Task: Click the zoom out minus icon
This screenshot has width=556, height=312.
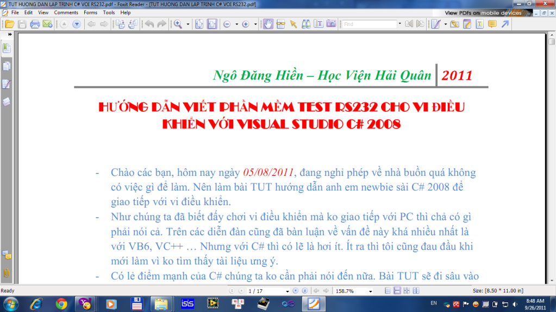Action: [227, 24]
